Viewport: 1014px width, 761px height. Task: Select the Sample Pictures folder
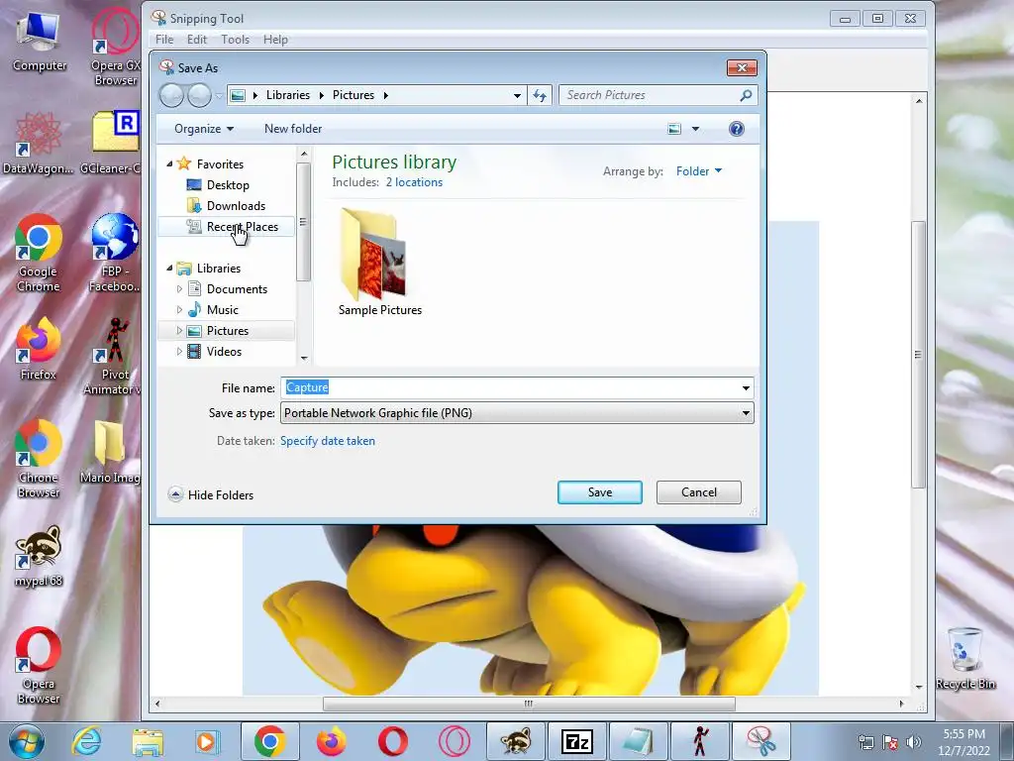pyautogui.click(x=379, y=262)
